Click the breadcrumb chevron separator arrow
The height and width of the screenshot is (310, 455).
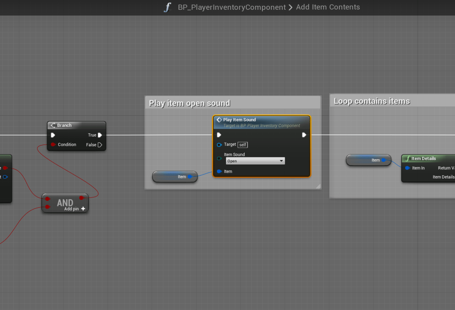(290, 7)
